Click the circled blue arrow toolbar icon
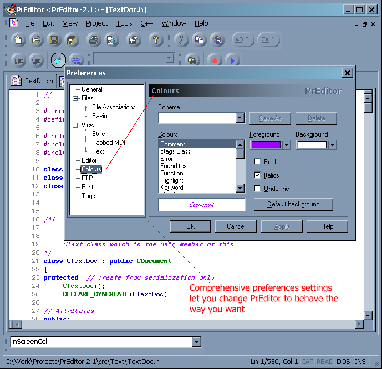 [x=58, y=60]
